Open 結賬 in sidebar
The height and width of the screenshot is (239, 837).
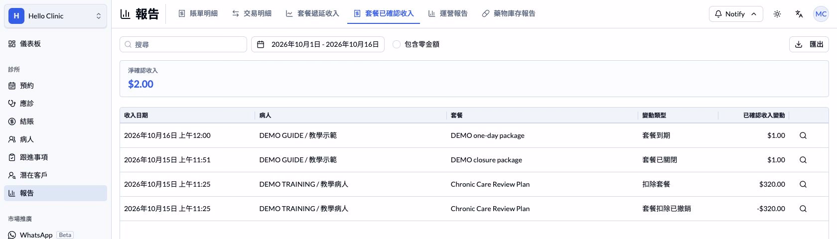click(55, 121)
